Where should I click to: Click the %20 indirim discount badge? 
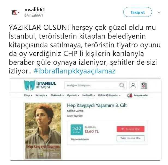click(x=77, y=130)
